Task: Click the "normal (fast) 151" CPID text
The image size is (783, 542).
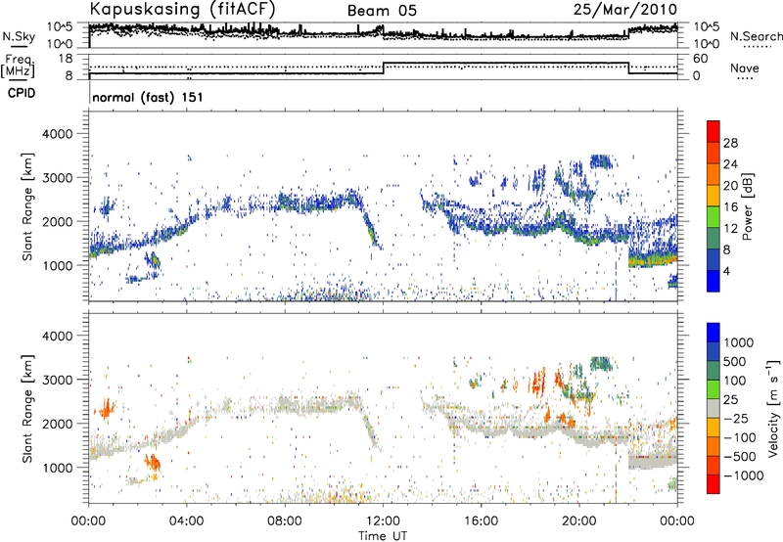Action: (x=148, y=97)
